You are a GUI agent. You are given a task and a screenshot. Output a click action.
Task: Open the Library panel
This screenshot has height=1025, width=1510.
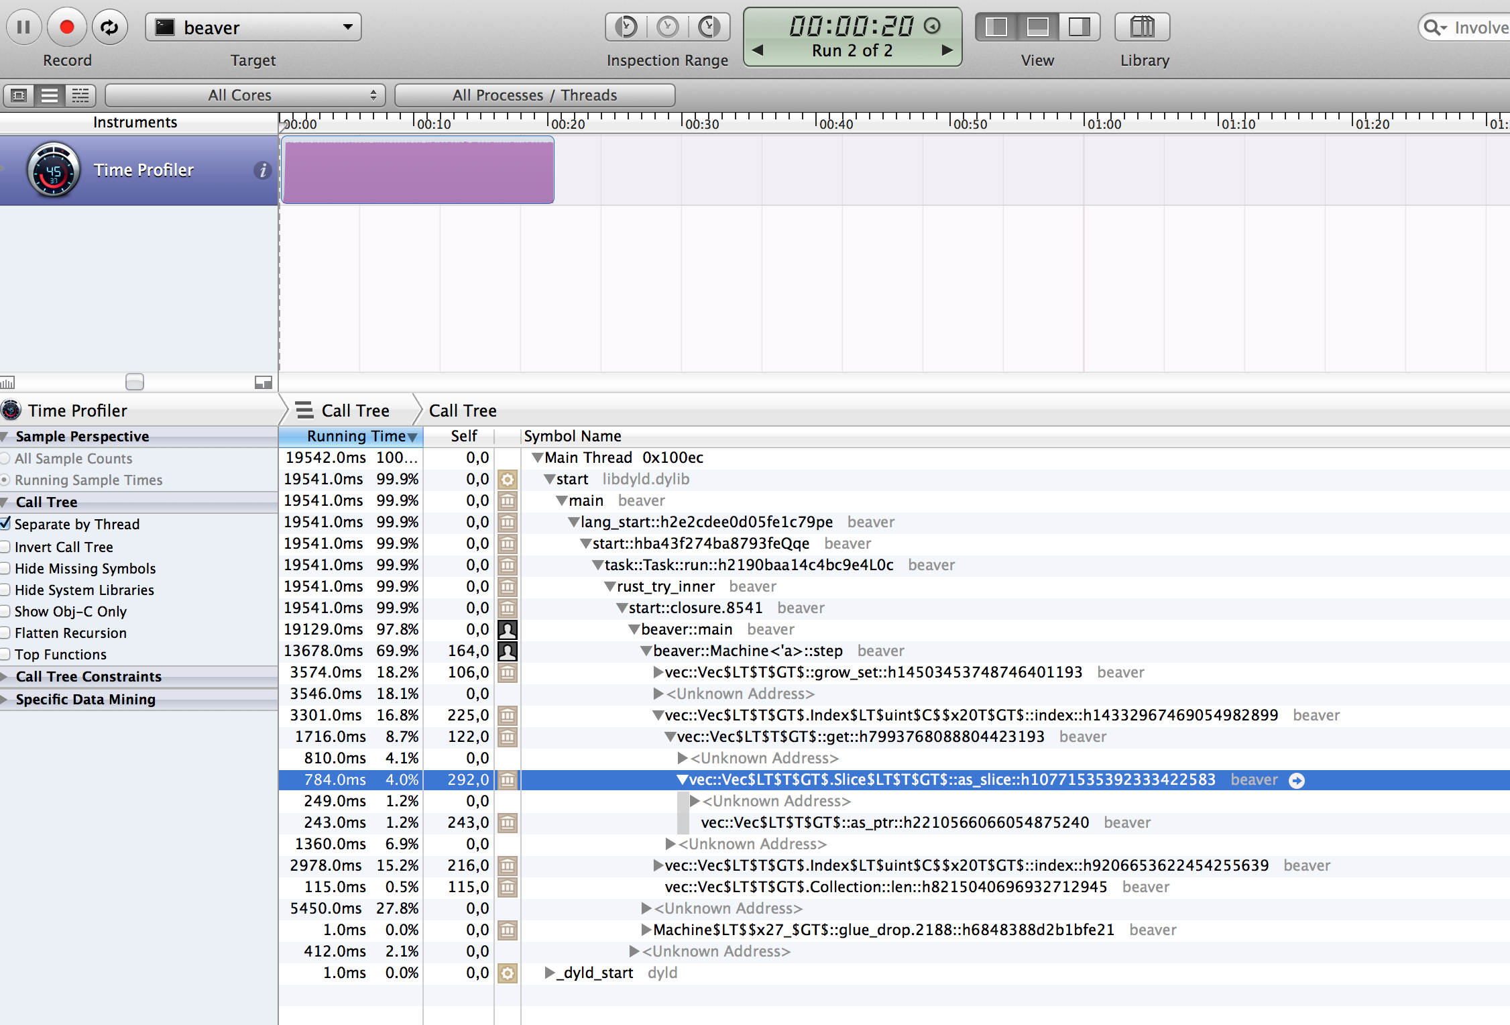pyautogui.click(x=1143, y=27)
